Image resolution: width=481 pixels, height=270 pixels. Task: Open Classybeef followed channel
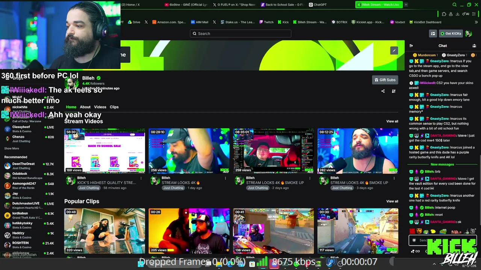[x=29, y=129]
